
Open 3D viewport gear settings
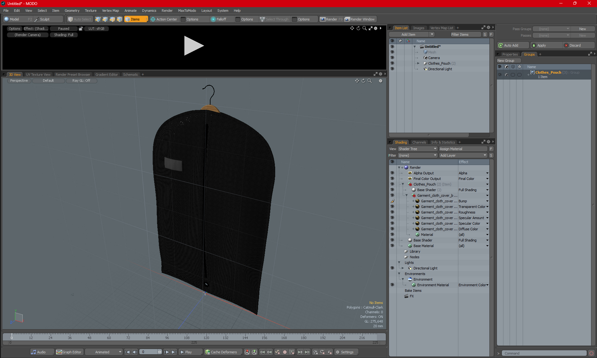(x=381, y=81)
